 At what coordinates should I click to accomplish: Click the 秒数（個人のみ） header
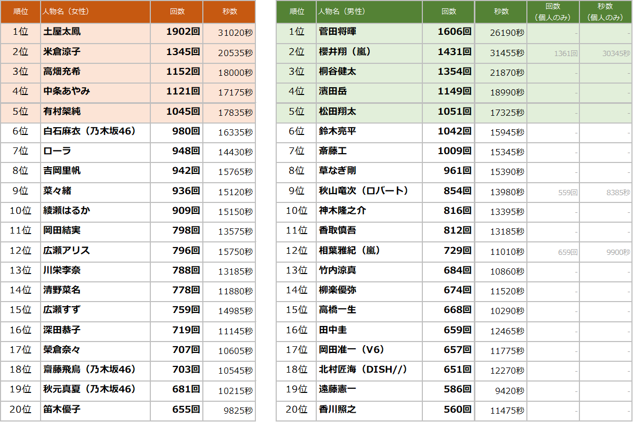pyautogui.click(x=605, y=12)
